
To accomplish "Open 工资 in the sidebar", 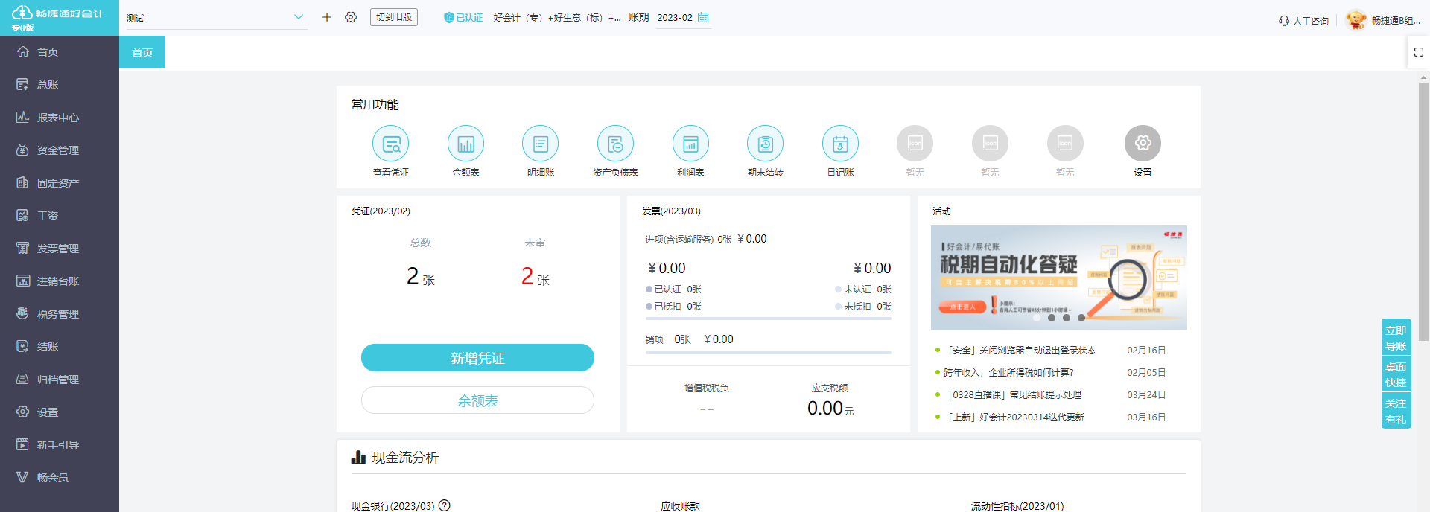I will 60,216.
